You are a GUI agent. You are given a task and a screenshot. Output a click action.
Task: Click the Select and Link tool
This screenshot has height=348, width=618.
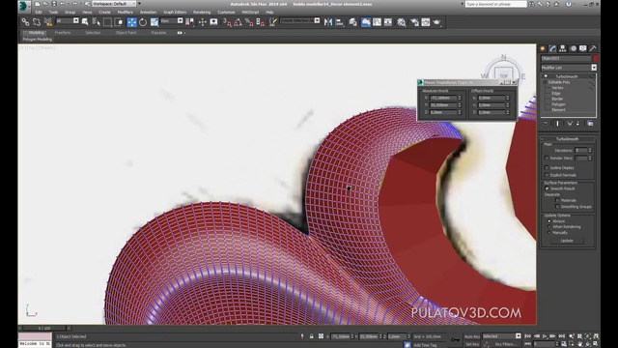[25, 22]
